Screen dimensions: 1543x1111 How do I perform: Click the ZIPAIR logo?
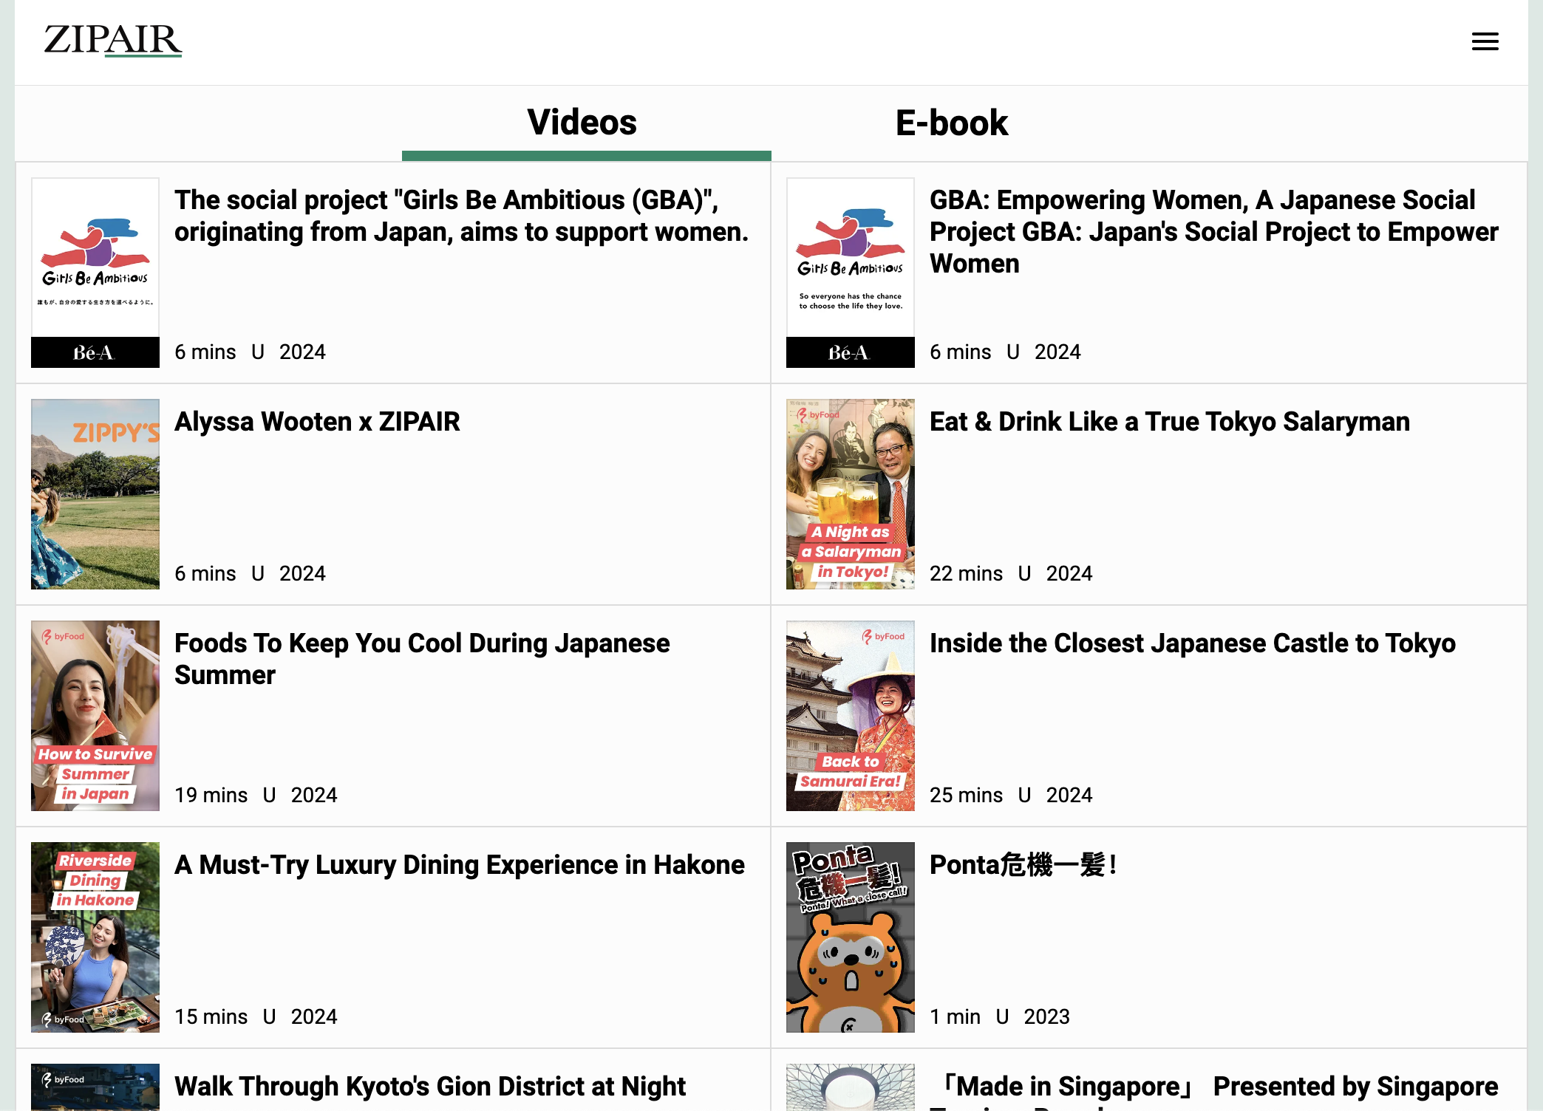(x=112, y=40)
